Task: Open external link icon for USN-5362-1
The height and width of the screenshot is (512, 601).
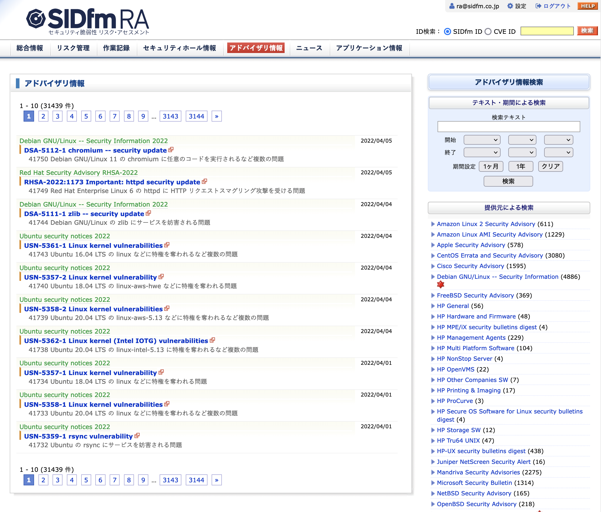Action: [212, 340]
